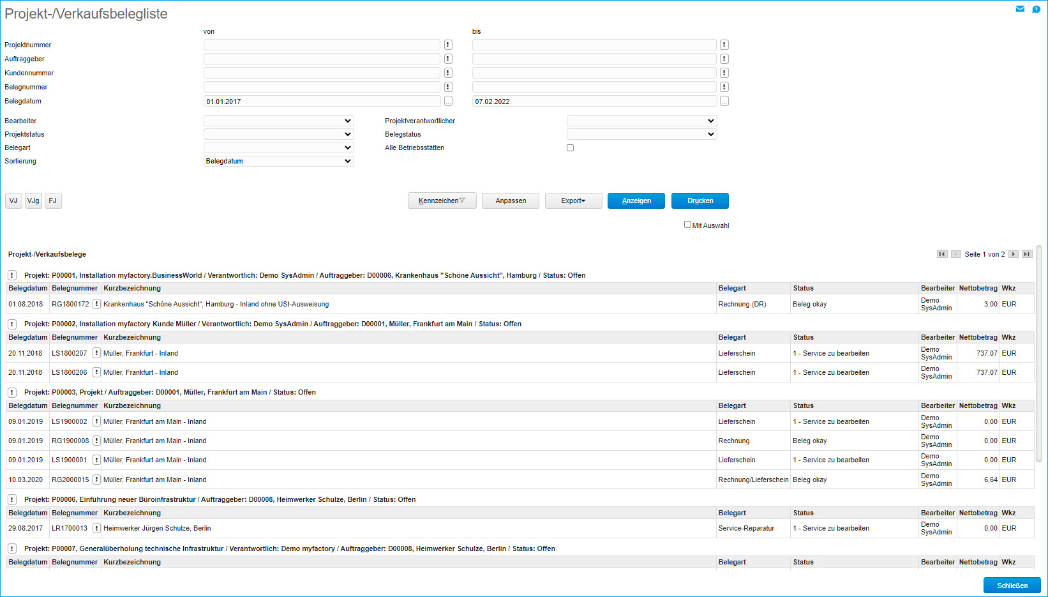The width and height of the screenshot is (1048, 597).
Task: Go to next page of results
Action: [1013, 254]
